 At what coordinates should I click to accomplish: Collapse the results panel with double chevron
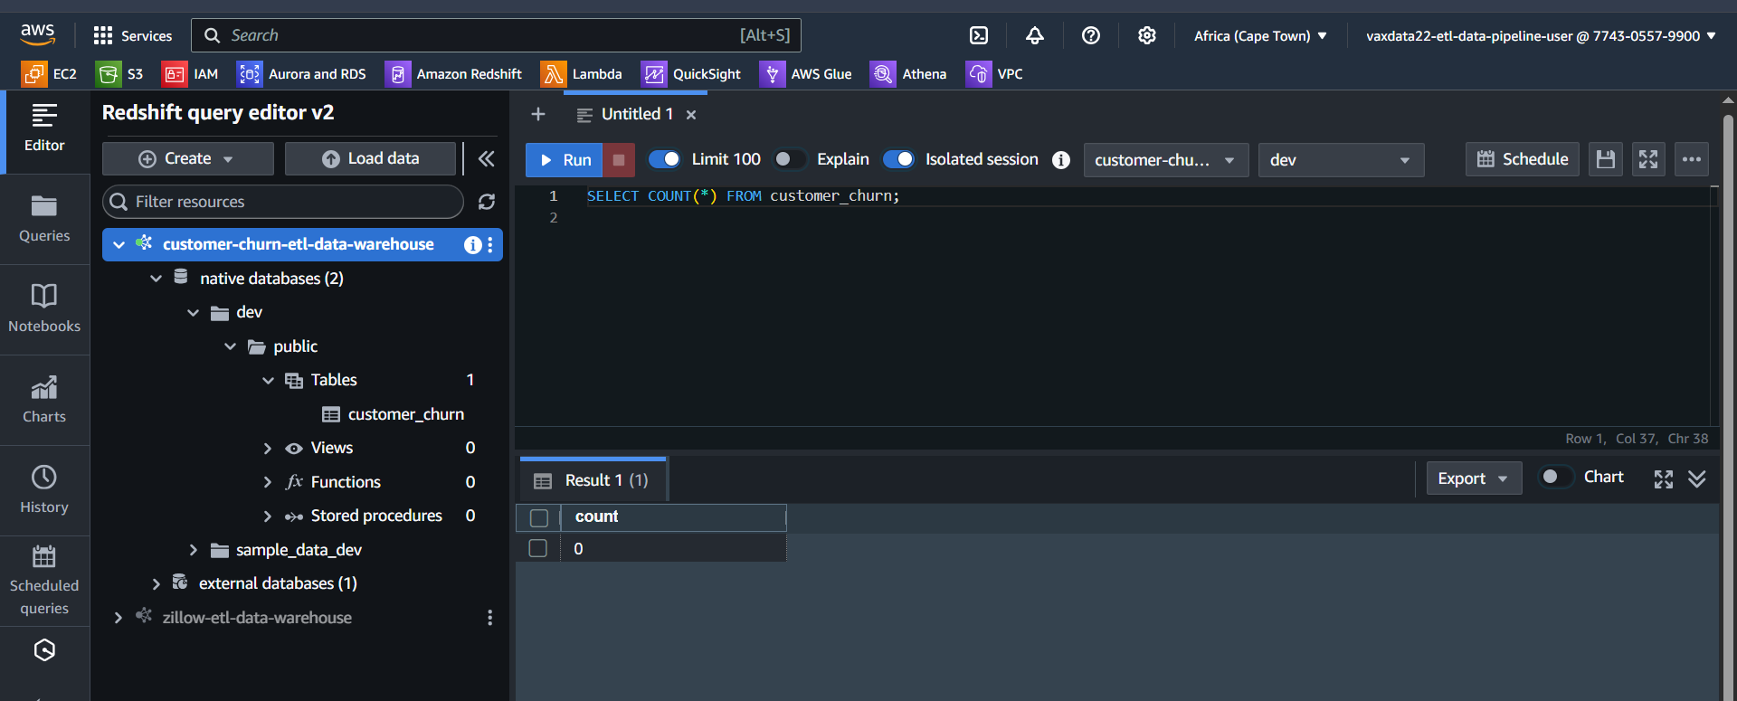[1697, 479]
